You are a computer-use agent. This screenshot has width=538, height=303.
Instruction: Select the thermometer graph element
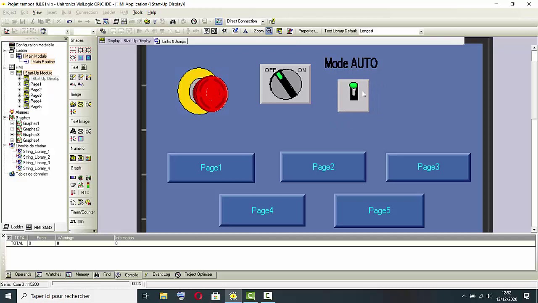tap(73, 192)
